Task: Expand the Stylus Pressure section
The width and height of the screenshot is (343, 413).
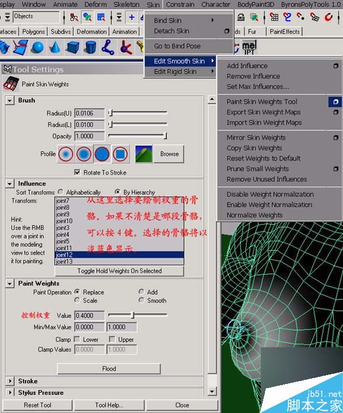Action: [x=9, y=392]
